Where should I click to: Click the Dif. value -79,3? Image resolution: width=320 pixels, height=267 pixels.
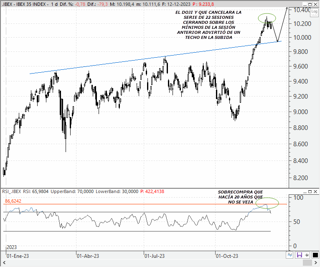(x=102, y=4)
